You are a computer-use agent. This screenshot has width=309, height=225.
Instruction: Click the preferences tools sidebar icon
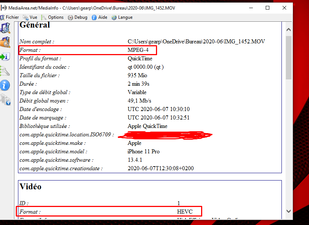[x=5, y=71]
